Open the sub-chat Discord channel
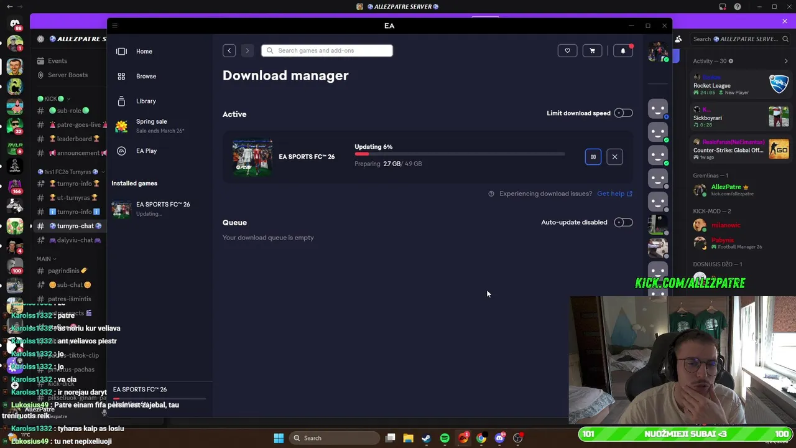796x448 pixels. tap(68, 285)
